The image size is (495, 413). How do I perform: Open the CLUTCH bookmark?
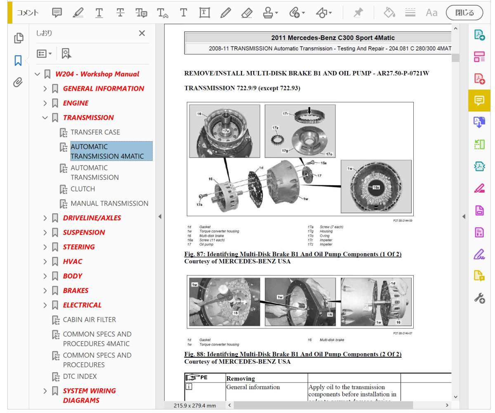point(82,189)
